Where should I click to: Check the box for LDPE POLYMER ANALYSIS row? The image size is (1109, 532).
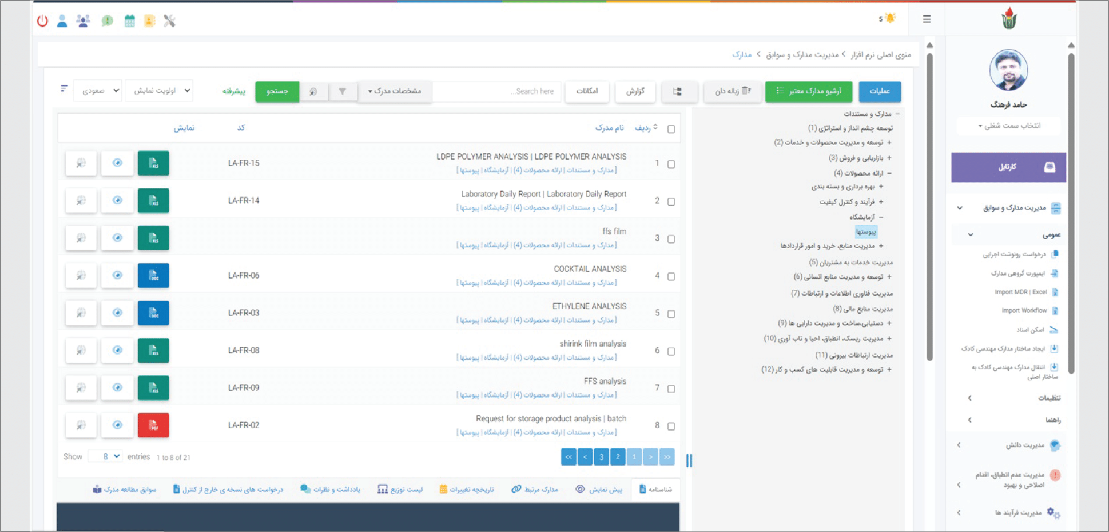coord(671,164)
